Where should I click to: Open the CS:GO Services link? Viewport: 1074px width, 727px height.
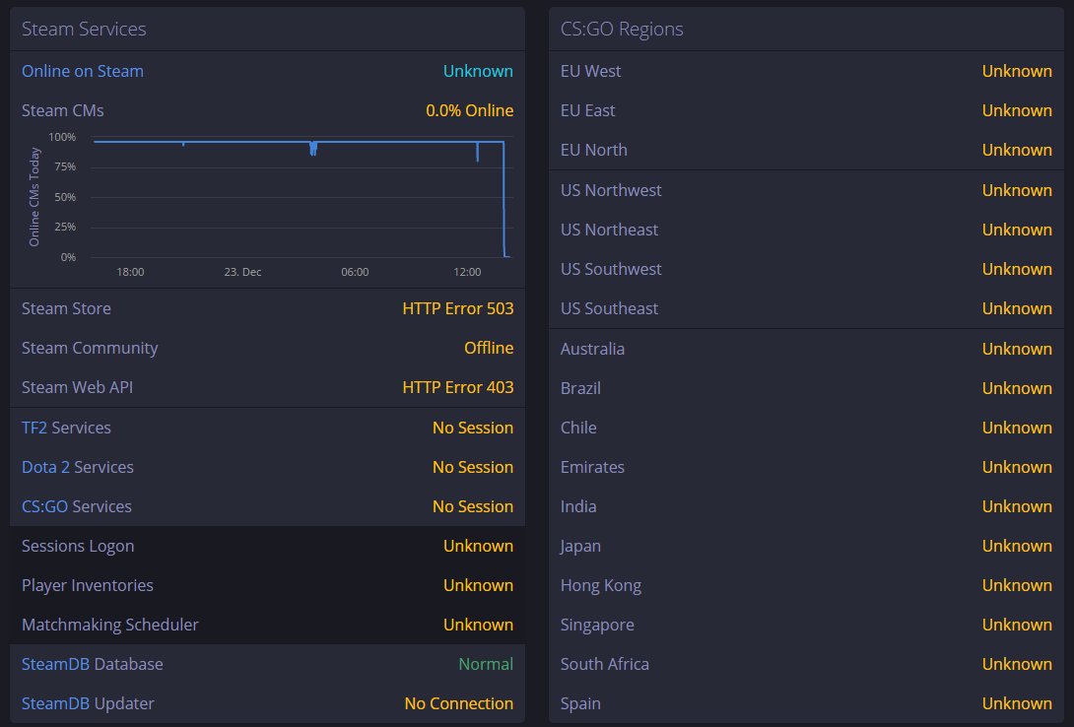coord(44,506)
